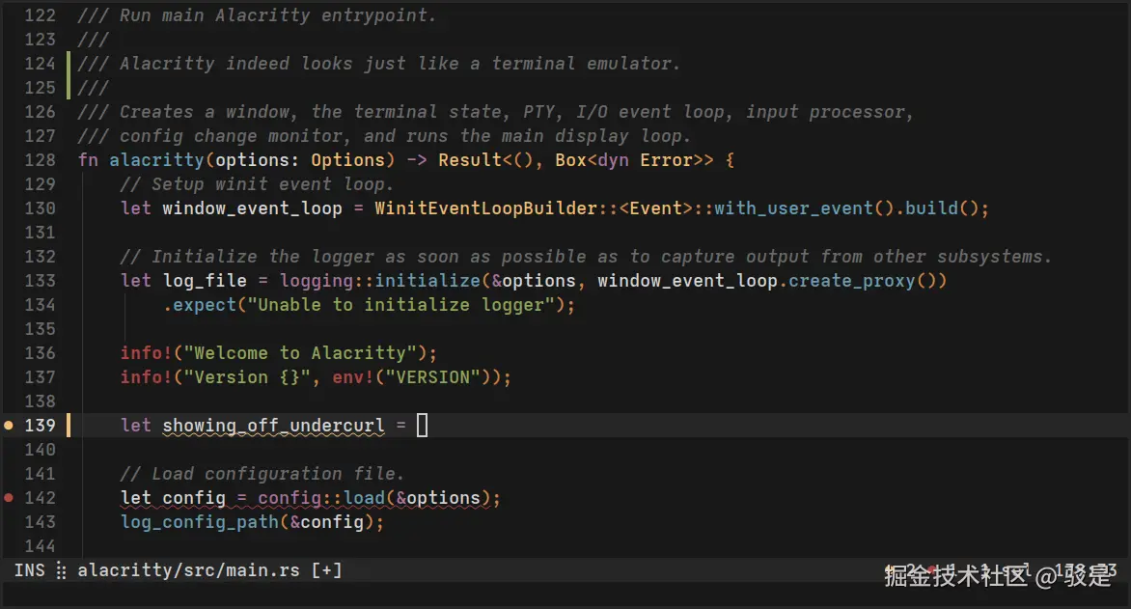Click the Result return type on line 128

pyautogui.click(x=470, y=160)
